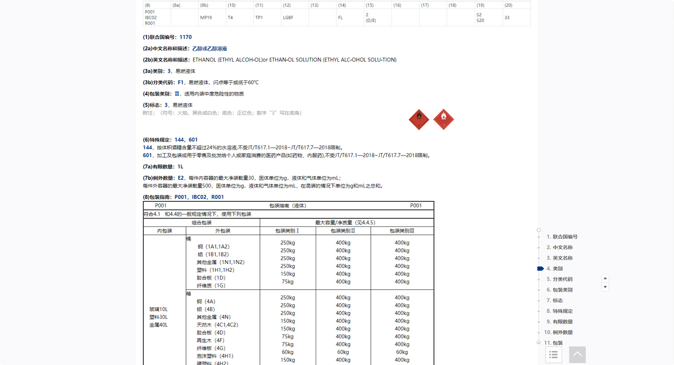Click the packing group value Ⅱ

[177, 94]
